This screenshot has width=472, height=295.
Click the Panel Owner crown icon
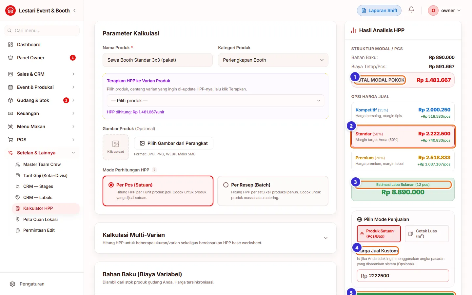coord(10,58)
